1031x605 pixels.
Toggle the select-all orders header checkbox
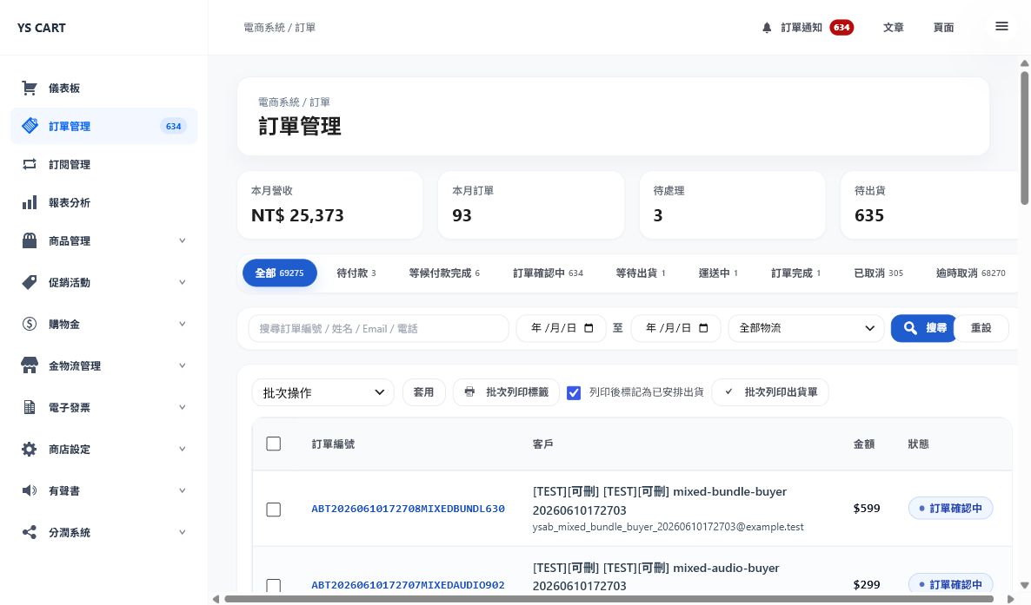tap(274, 444)
